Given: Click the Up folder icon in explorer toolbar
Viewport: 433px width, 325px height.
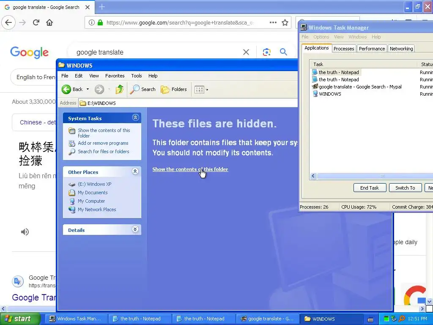Looking at the screenshot, I should pos(120,89).
